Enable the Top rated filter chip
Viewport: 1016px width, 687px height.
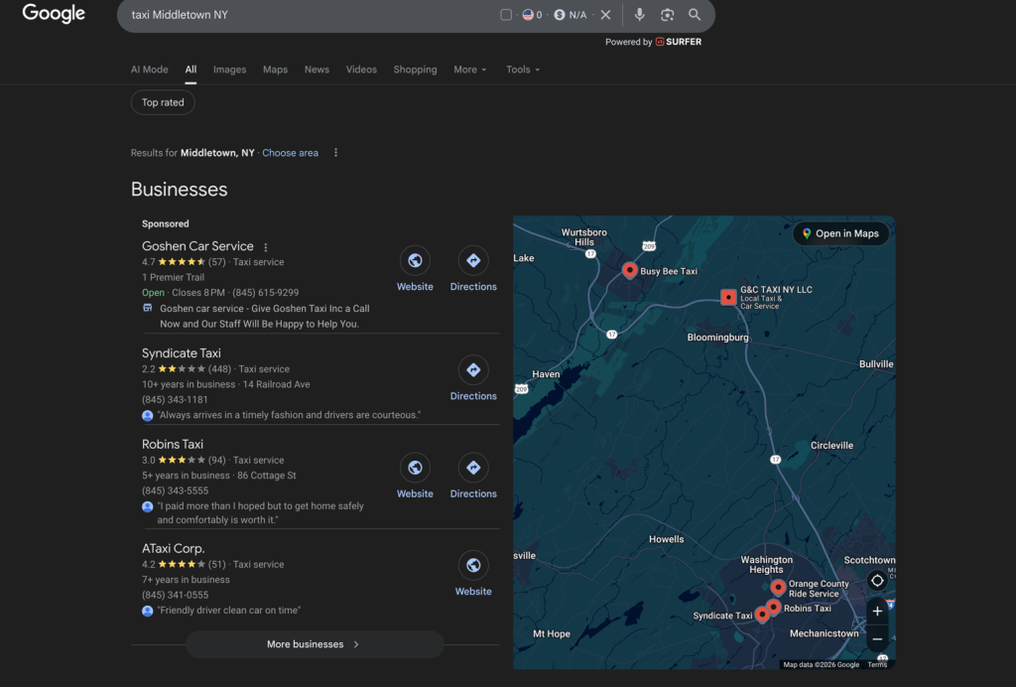coord(162,102)
